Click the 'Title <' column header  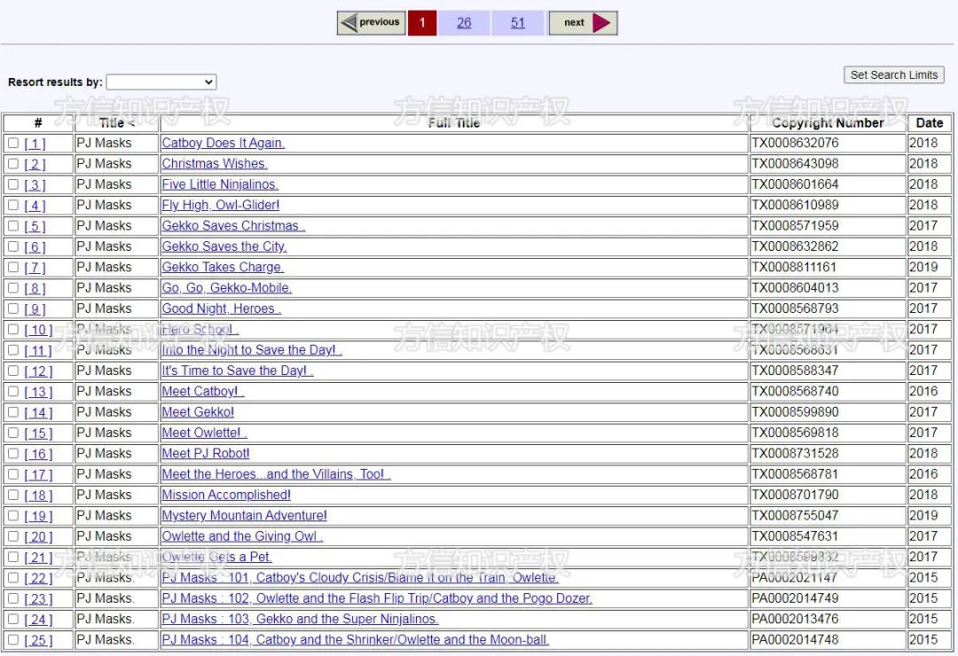117,122
